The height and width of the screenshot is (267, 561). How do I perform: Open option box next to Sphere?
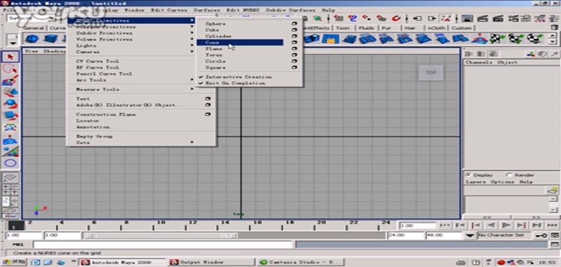click(295, 24)
